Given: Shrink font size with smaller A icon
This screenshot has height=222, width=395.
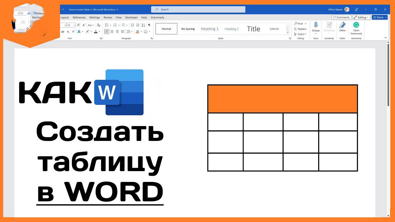Looking at the screenshot, I should pos(84,25).
